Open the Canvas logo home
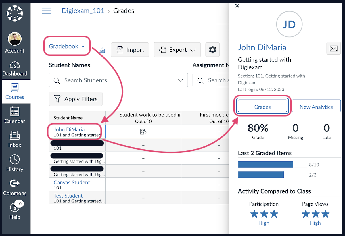Viewport: 345px width, 236px height. coord(15,13)
